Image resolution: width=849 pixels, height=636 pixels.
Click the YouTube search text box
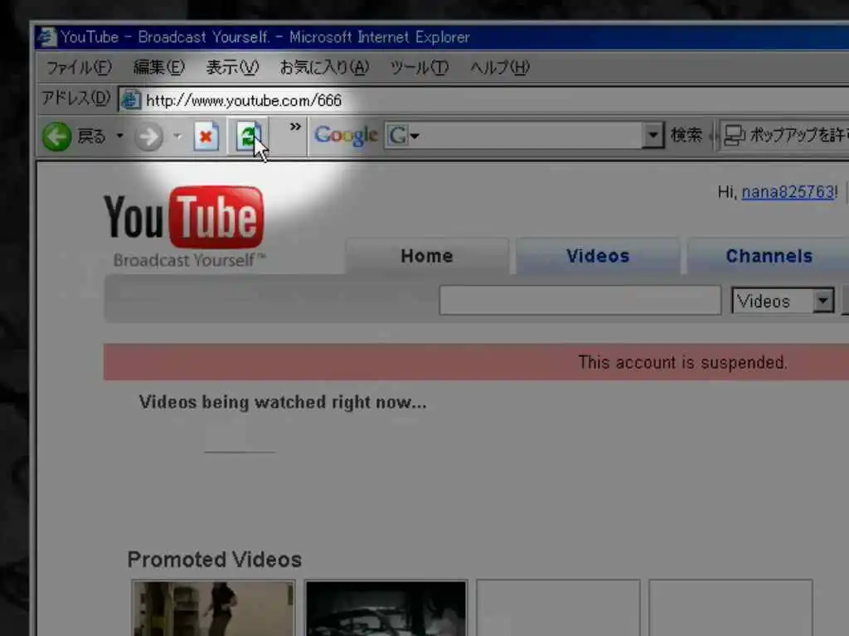580,301
